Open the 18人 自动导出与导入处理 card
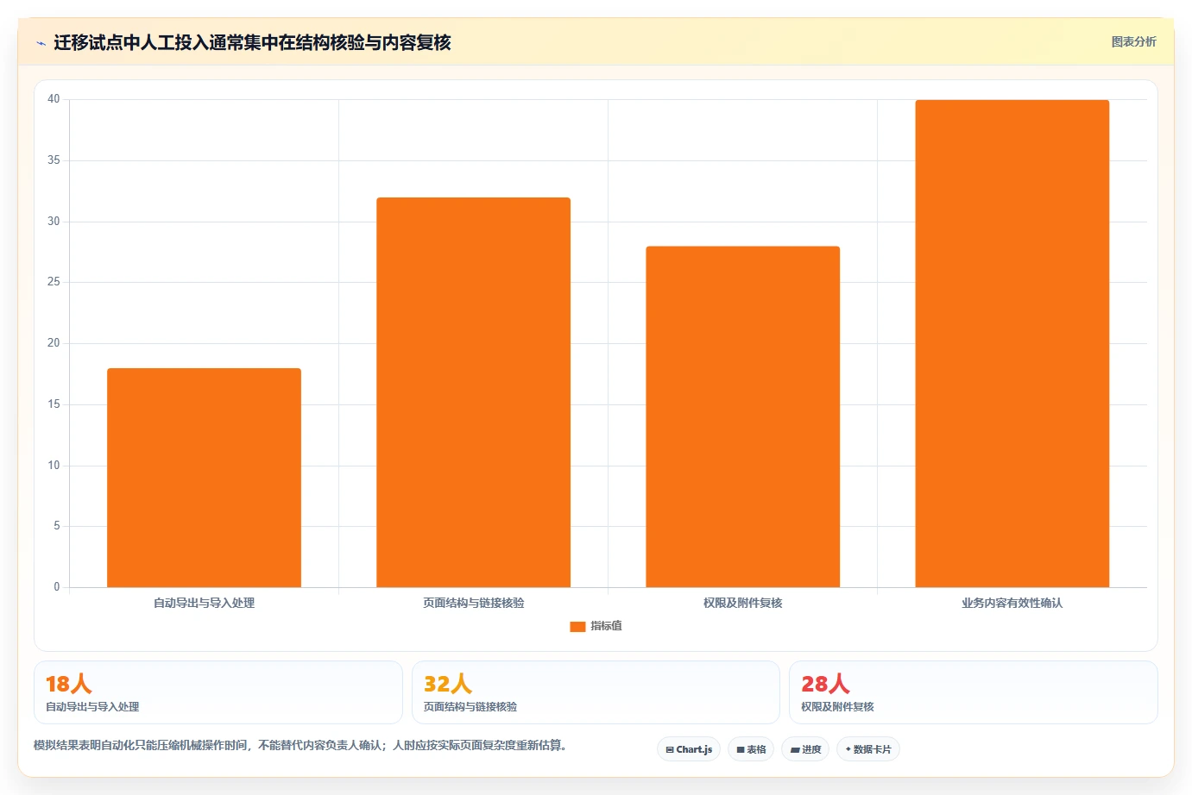The image size is (1192, 795). 218,692
